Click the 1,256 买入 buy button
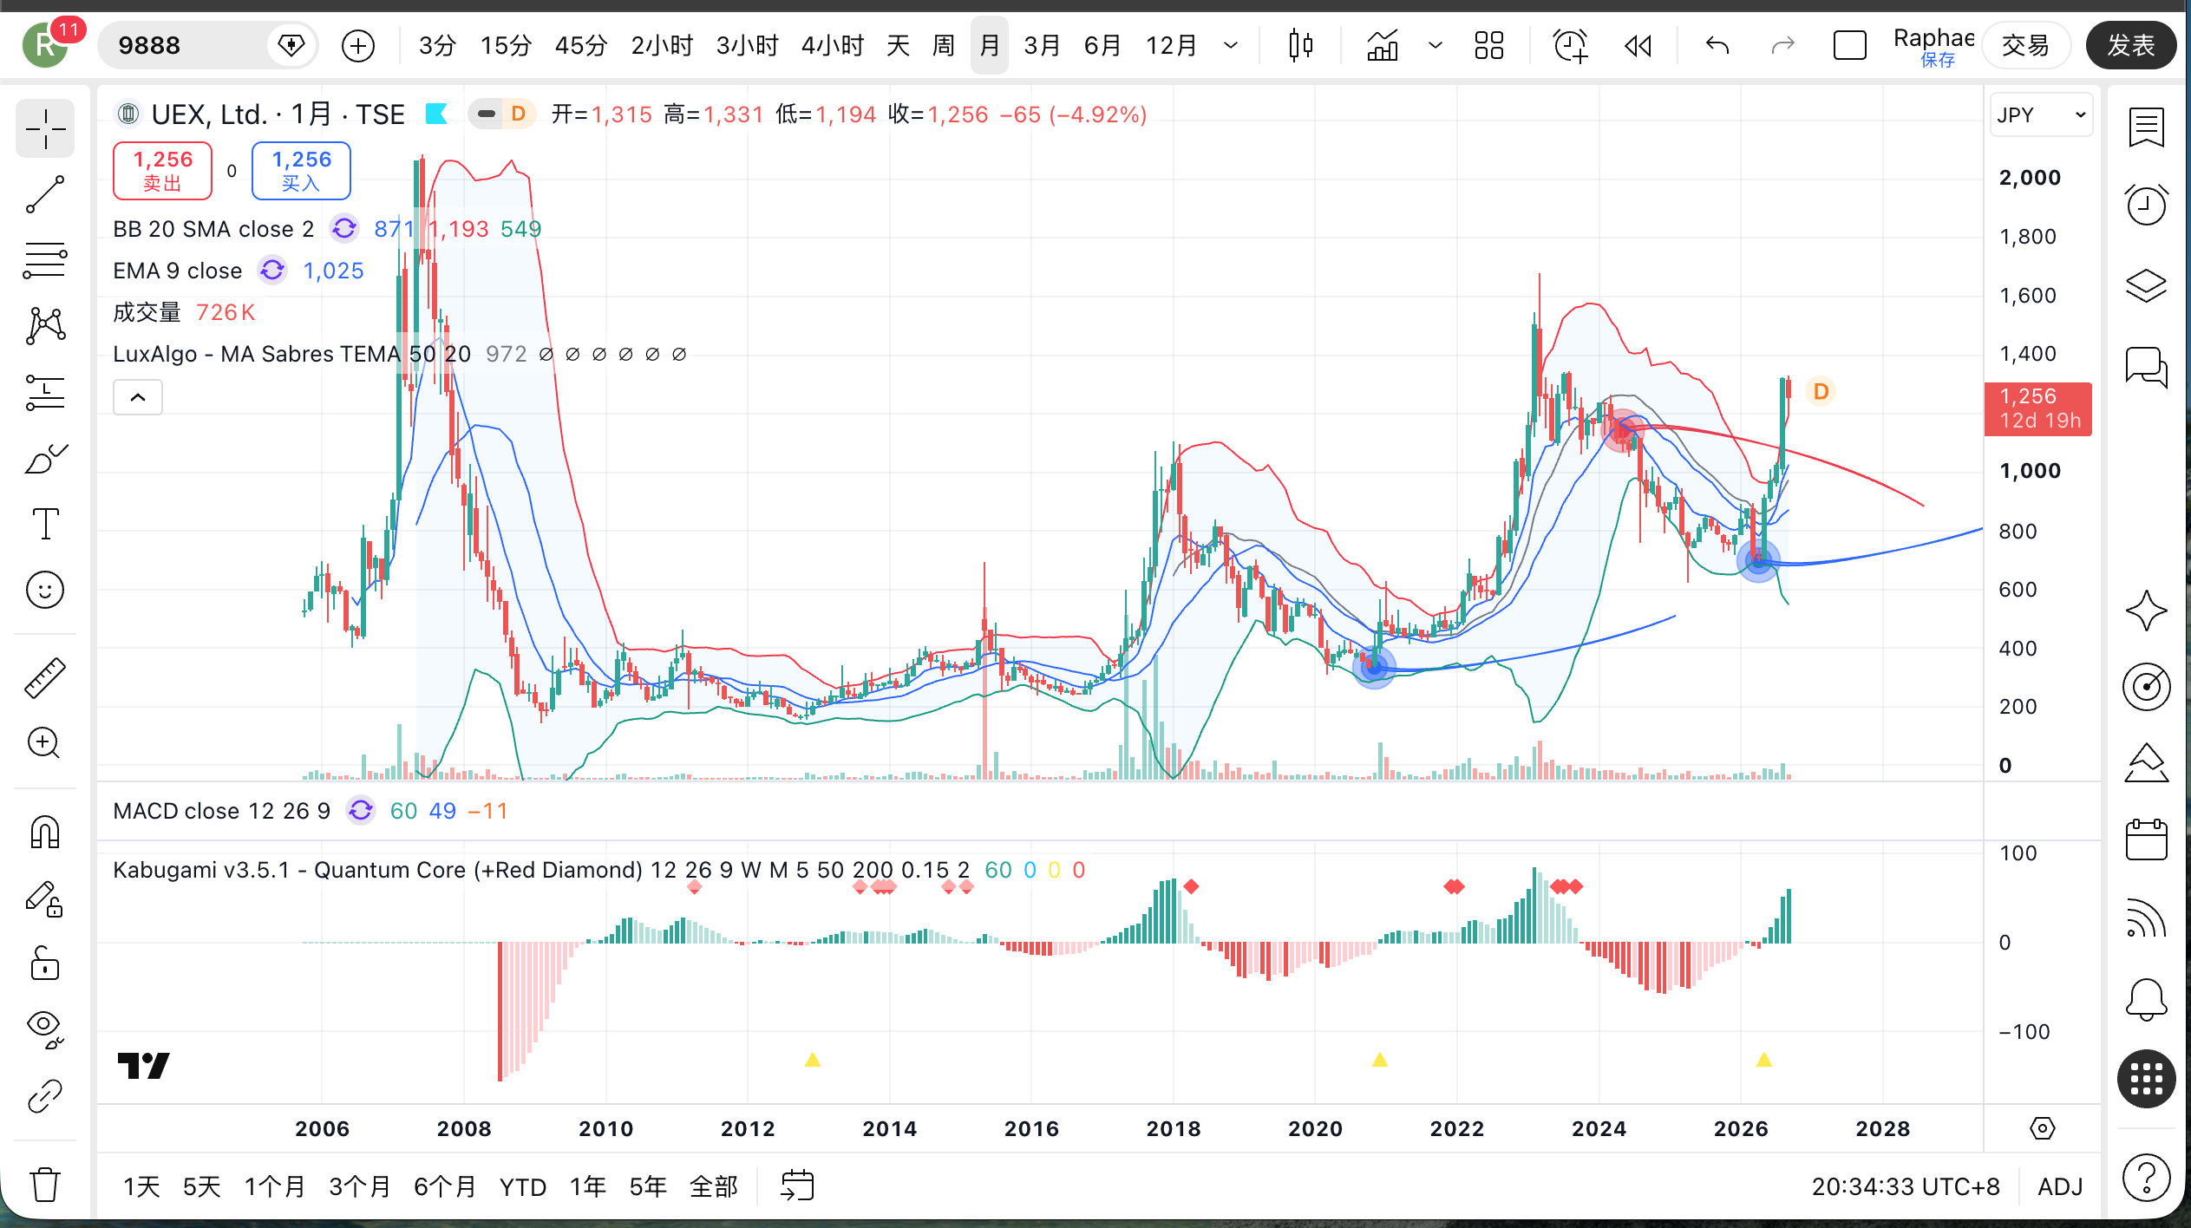 pos(301,170)
